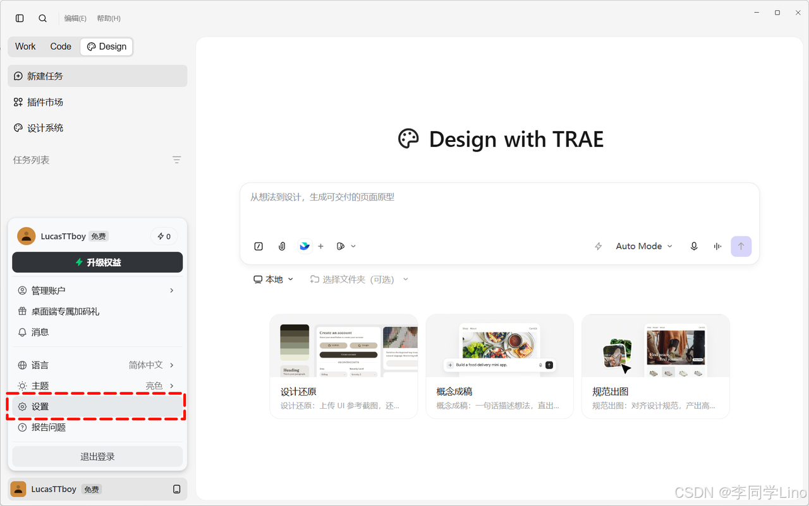Click the gear icon beside 设置
The height and width of the screenshot is (506, 809).
pyautogui.click(x=22, y=406)
